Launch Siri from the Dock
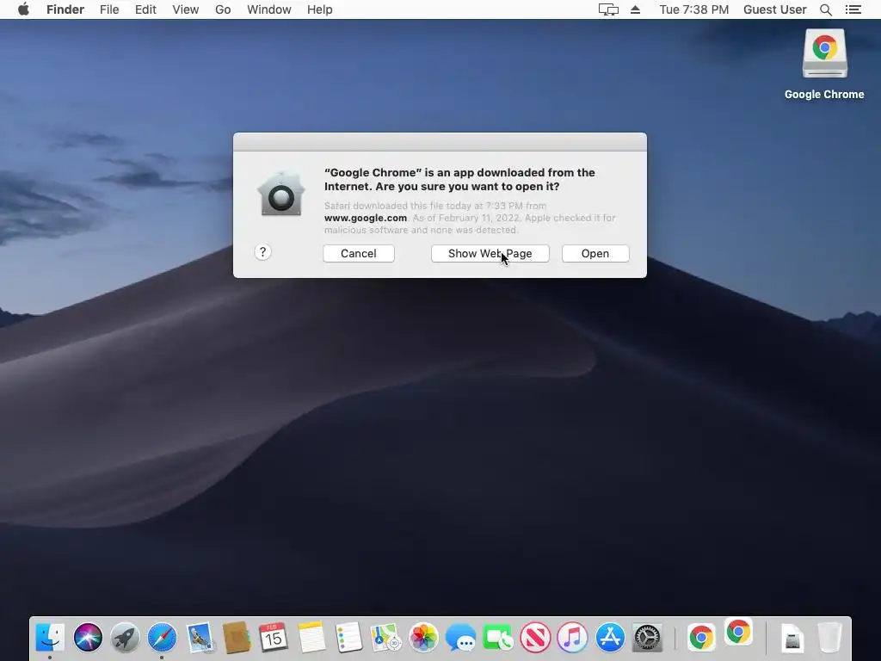Image resolution: width=881 pixels, height=661 pixels. click(x=88, y=638)
